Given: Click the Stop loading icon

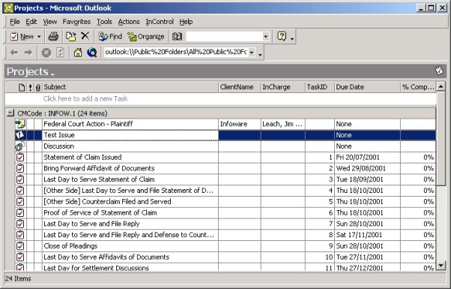Looking at the screenshot, I should point(46,53).
